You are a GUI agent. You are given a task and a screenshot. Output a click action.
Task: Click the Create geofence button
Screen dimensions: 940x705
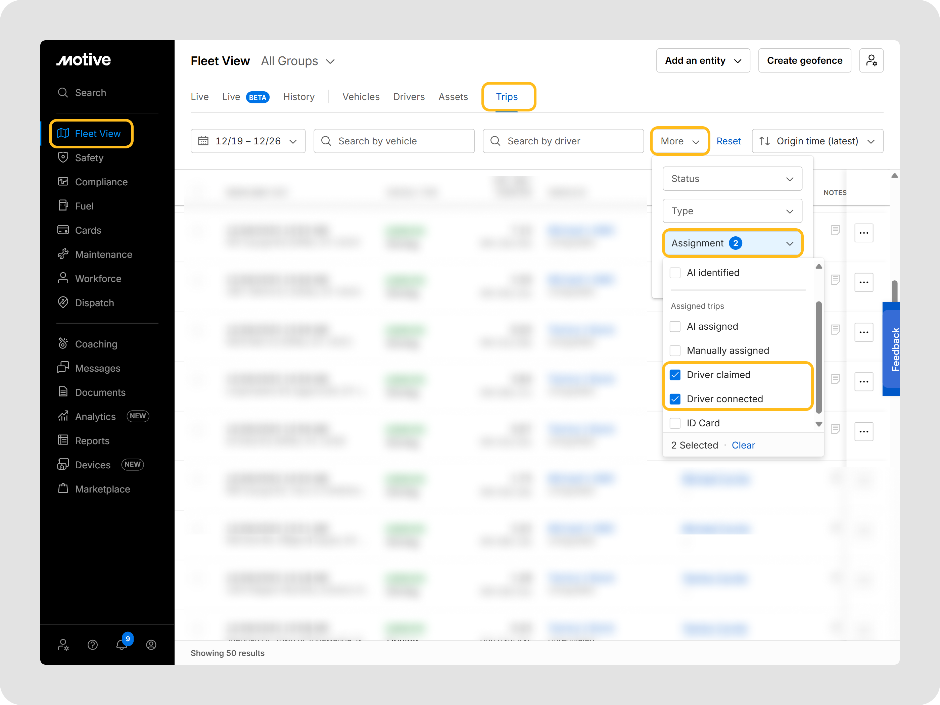(x=804, y=60)
